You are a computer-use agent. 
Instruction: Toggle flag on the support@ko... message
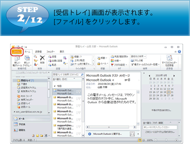pos(79,127)
